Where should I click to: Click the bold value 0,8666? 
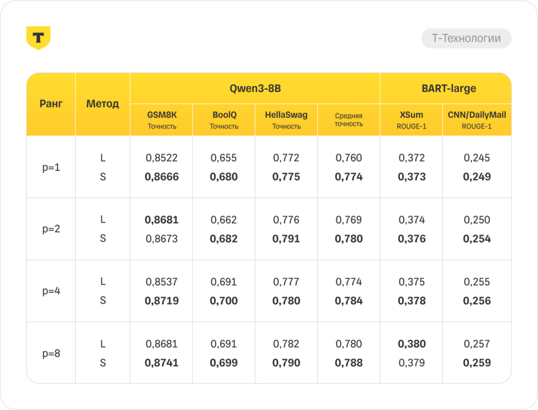162,177
